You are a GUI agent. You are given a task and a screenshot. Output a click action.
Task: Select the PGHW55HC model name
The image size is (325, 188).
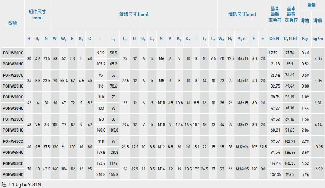12,174
